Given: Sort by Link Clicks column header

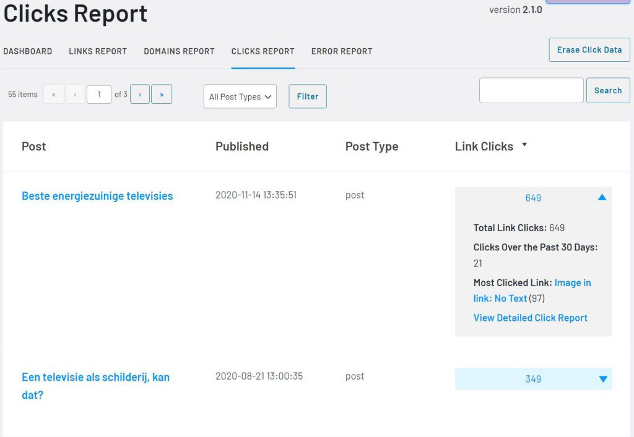Looking at the screenshot, I should click(484, 146).
